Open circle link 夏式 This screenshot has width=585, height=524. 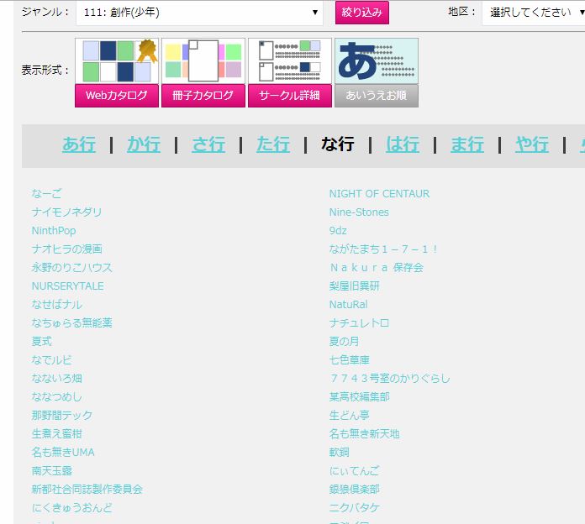coord(42,342)
